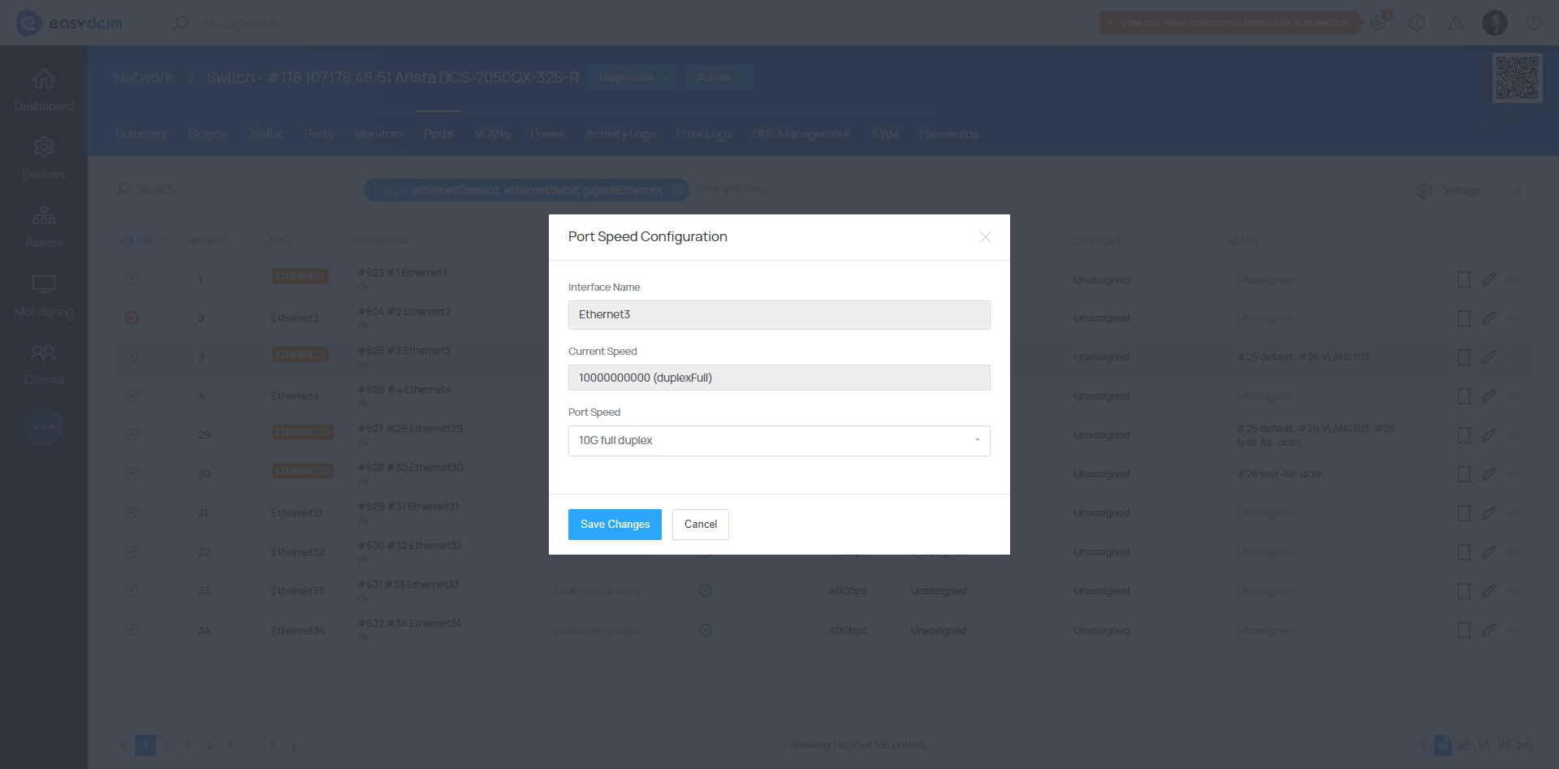Image resolution: width=1559 pixels, height=769 pixels.
Task: Click the power logout icon
Action: [1534, 23]
